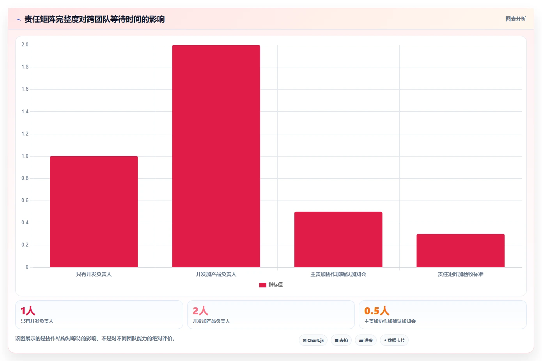
Task: Click the x-axis label 责任矩阵加验收标准
Action: click(461, 274)
